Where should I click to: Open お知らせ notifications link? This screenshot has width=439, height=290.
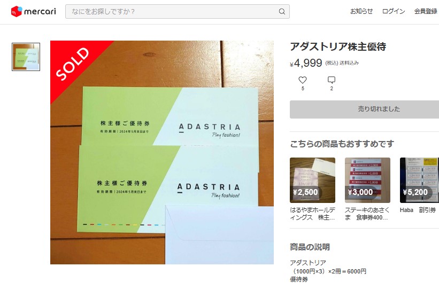coord(361,11)
